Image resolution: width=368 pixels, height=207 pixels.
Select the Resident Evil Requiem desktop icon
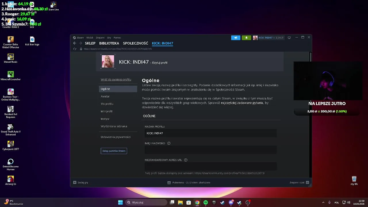[11, 112]
